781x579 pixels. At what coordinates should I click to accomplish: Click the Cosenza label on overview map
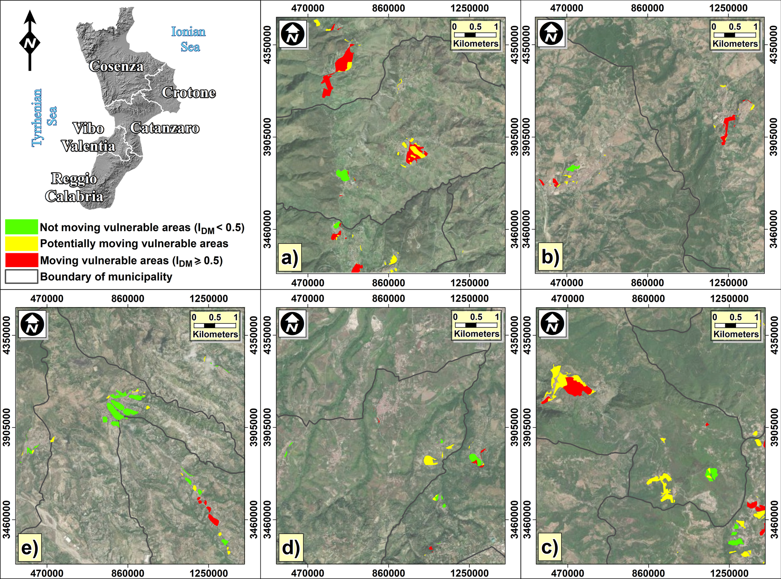click(x=116, y=66)
